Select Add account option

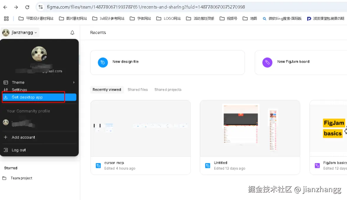click(39, 137)
